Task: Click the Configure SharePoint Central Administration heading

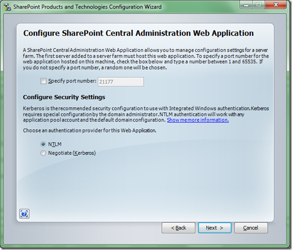Action: point(139,33)
